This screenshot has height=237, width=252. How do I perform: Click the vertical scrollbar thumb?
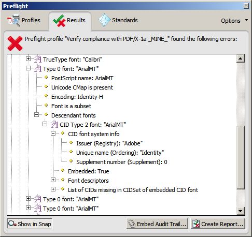(x=240, y=158)
